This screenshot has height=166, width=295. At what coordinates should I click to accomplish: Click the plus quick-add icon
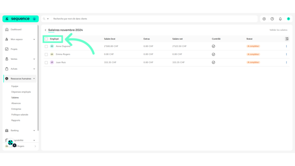tap(264, 19)
